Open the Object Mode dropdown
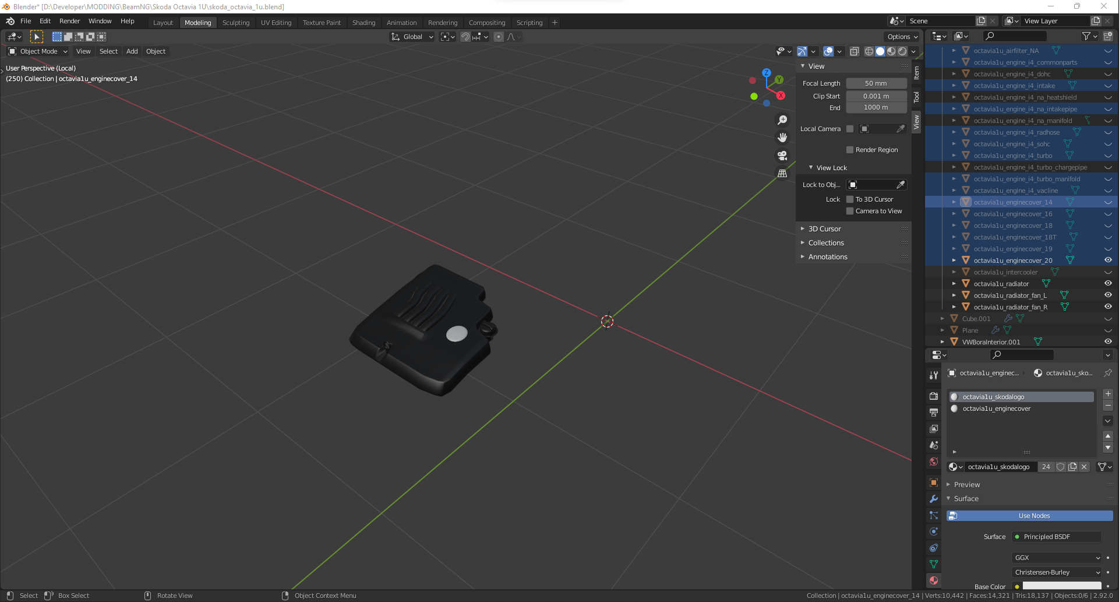The height and width of the screenshot is (602, 1119). (38, 51)
